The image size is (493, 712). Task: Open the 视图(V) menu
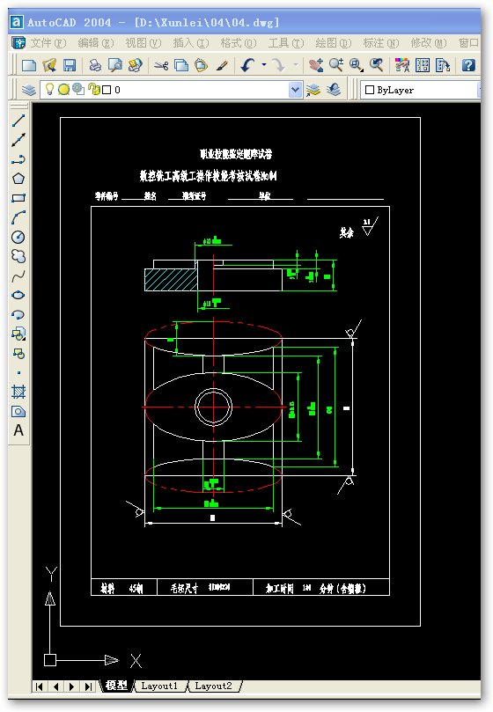pyautogui.click(x=143, y=43)
